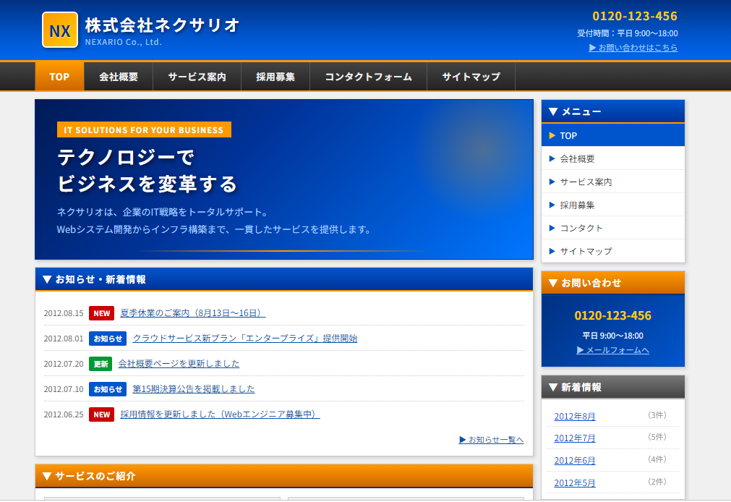Click the お知らせ badge on the 2012.07.10 entry
731x502 pixels.
[x=108, y=389]
